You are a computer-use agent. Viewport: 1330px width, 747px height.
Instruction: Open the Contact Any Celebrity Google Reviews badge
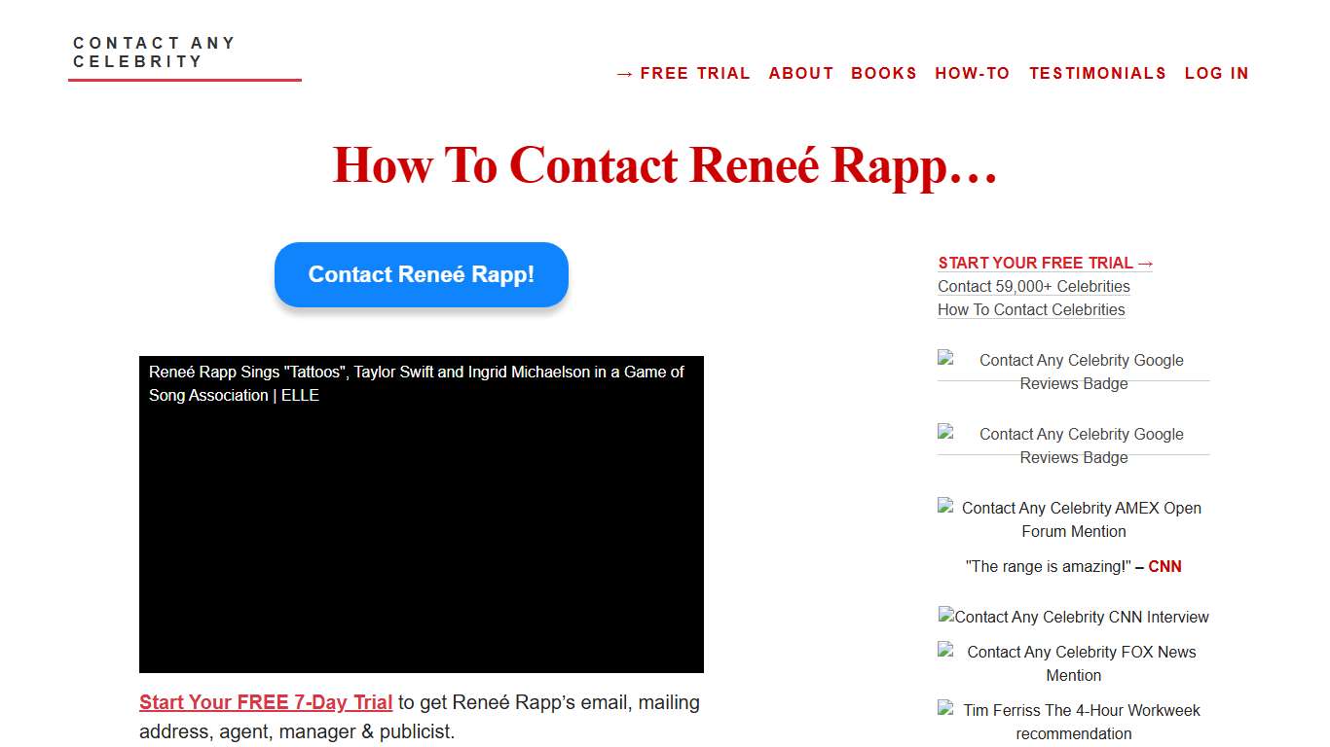(1071, 372)
